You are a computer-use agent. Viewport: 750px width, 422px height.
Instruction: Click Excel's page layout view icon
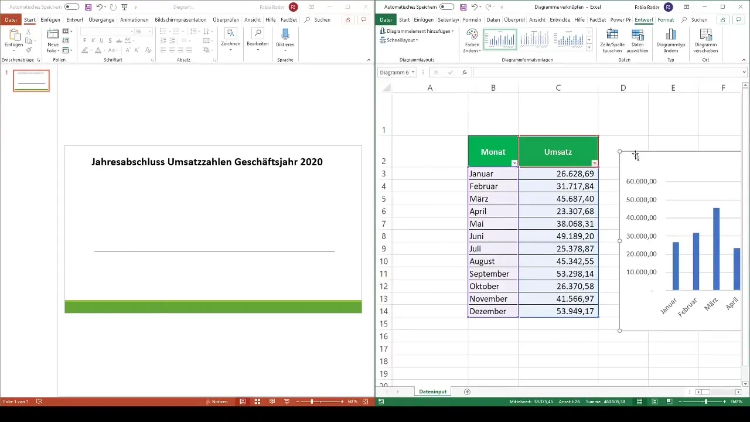654,401
